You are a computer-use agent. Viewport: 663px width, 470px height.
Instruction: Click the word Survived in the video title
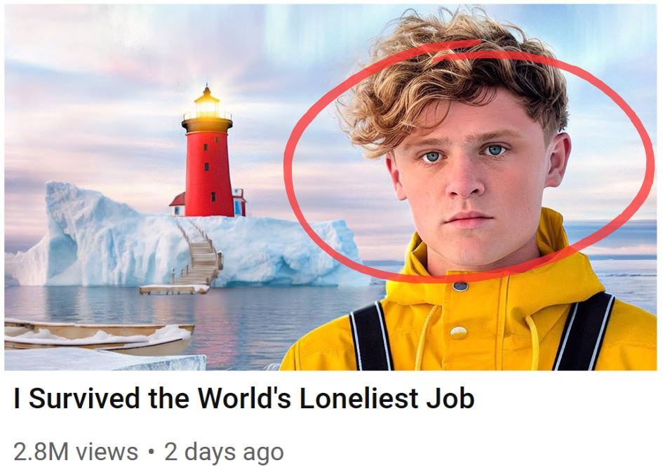pyautogui.click(x=84, y=398)
